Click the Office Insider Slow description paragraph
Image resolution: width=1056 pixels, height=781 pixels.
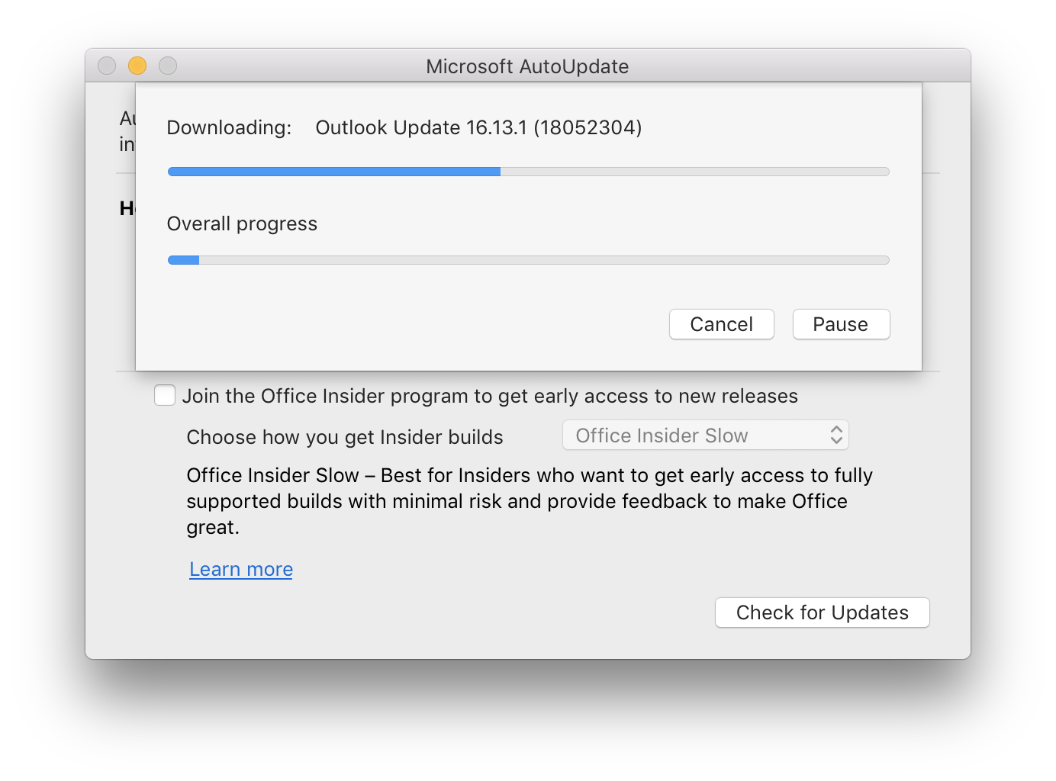click(530, 501)
